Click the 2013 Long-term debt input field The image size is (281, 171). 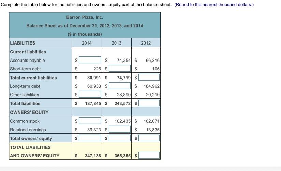120,86
